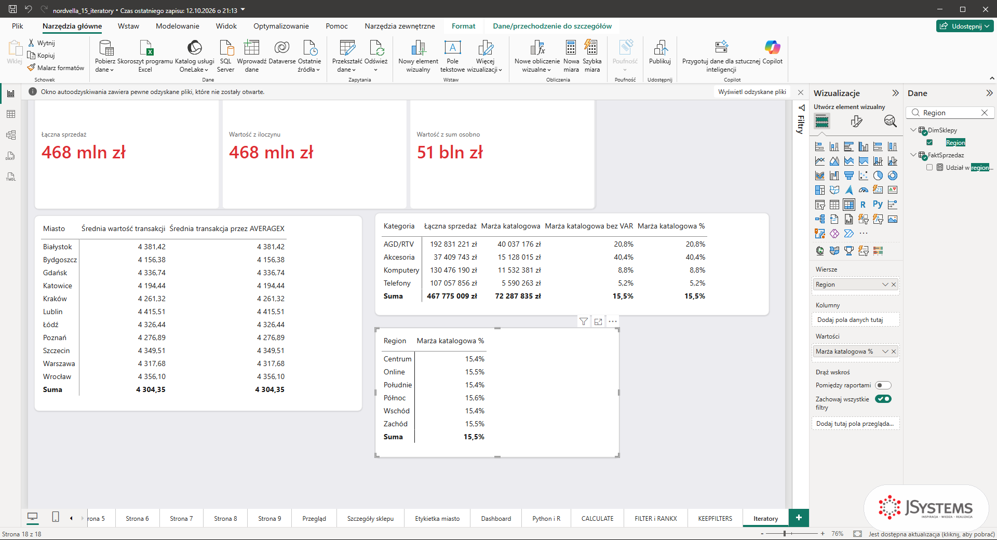Image resolution: width=997 pixels, height=540 pixels.
Task: Click the Udostępnij share button
Action: click(965, 26)
